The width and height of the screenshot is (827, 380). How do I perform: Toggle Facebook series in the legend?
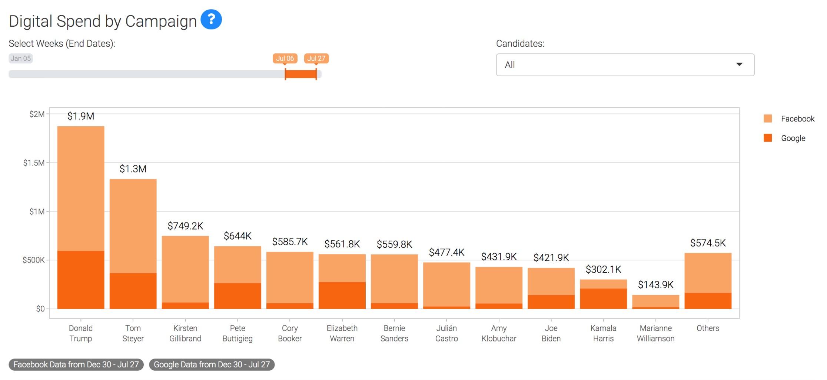click(797, 119)
